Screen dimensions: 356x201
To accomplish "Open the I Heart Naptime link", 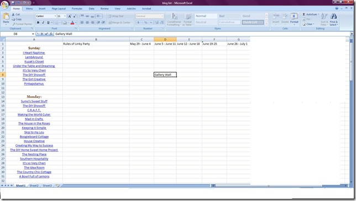I will (x=34, y=52).
